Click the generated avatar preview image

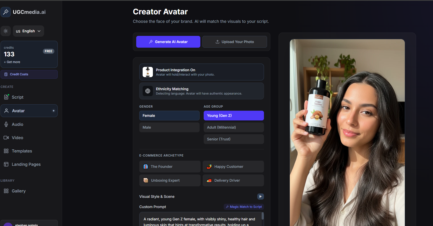point(347,132)
